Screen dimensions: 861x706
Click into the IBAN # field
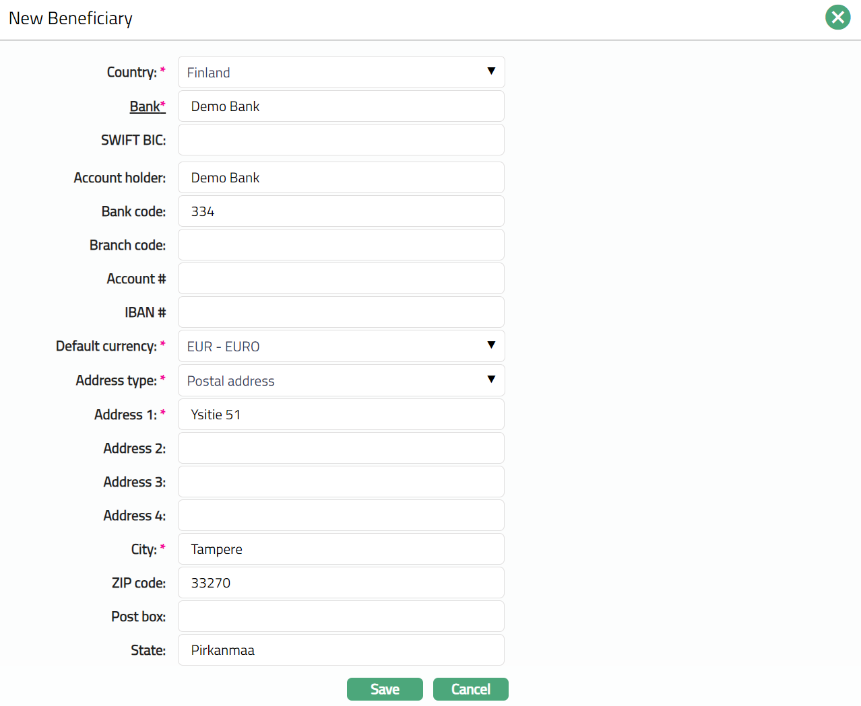pyautogui.click(x=341, y=312)
